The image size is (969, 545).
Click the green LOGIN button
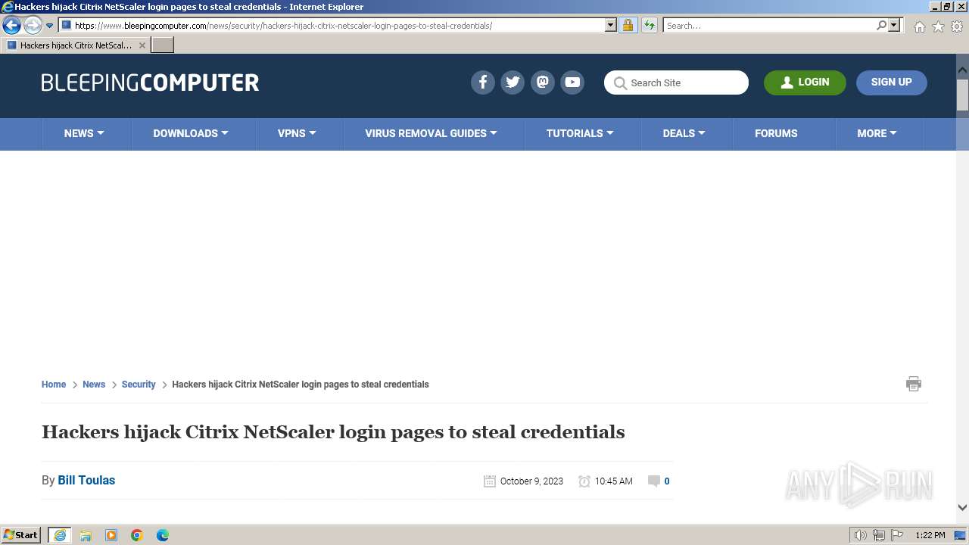(x=805, y=83)
